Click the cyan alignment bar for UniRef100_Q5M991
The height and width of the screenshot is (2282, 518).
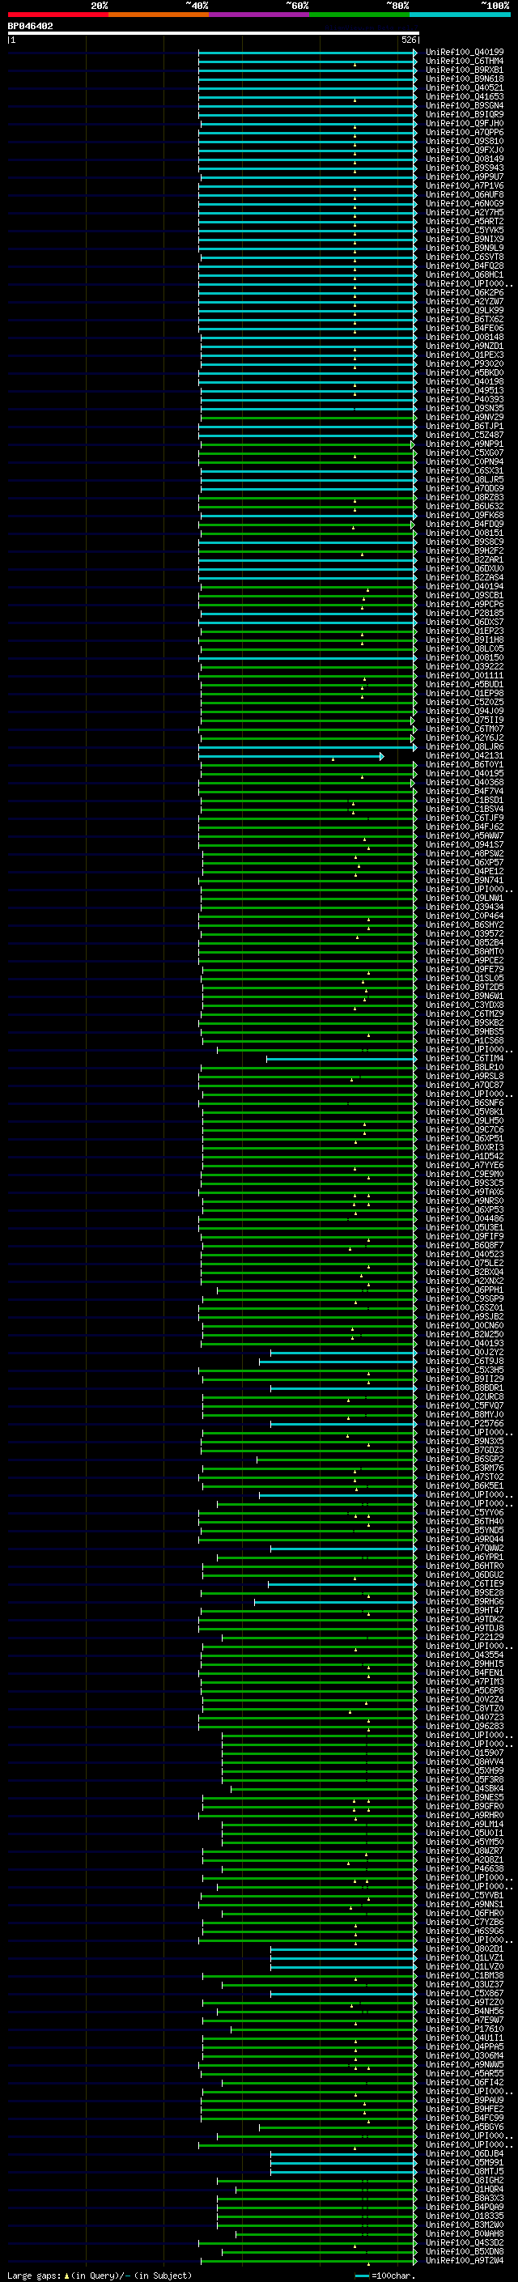(343, 2163)
